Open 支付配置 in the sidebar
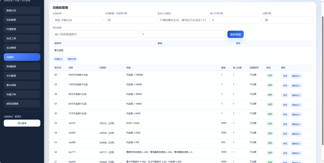This screenshot has height=163, width=324. pos(22,76)
